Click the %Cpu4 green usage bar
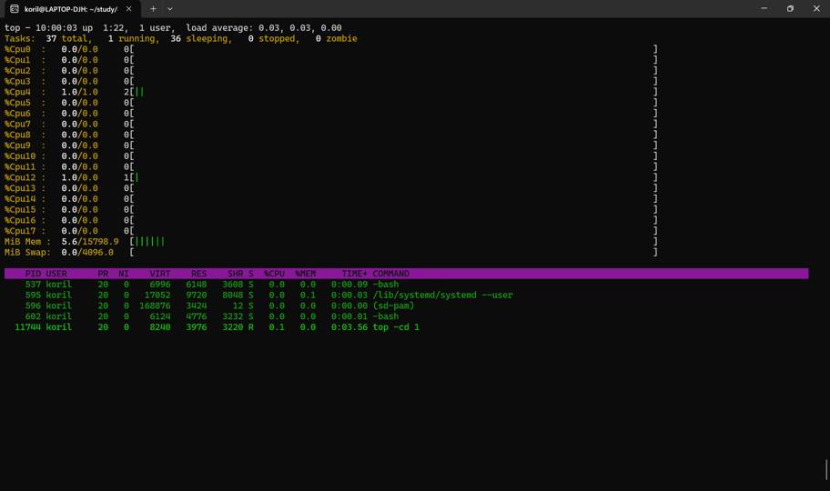This screenshot has height=491, width=830. click(x=139, y=92)
